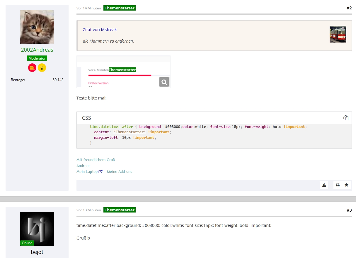The height and width of the screenshot is (258, 356).
Task: Click post number #2 permalink
Action: (349, 8)
